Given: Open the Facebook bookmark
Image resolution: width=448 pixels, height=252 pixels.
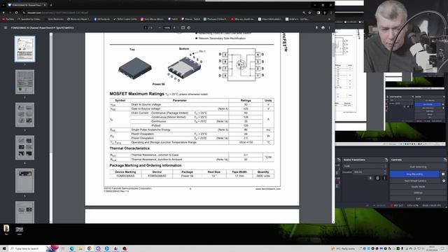Looking at the screenshot, I should [102, 19].
